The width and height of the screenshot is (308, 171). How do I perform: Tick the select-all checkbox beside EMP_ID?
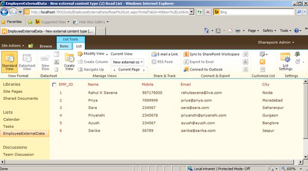[54, 85]
